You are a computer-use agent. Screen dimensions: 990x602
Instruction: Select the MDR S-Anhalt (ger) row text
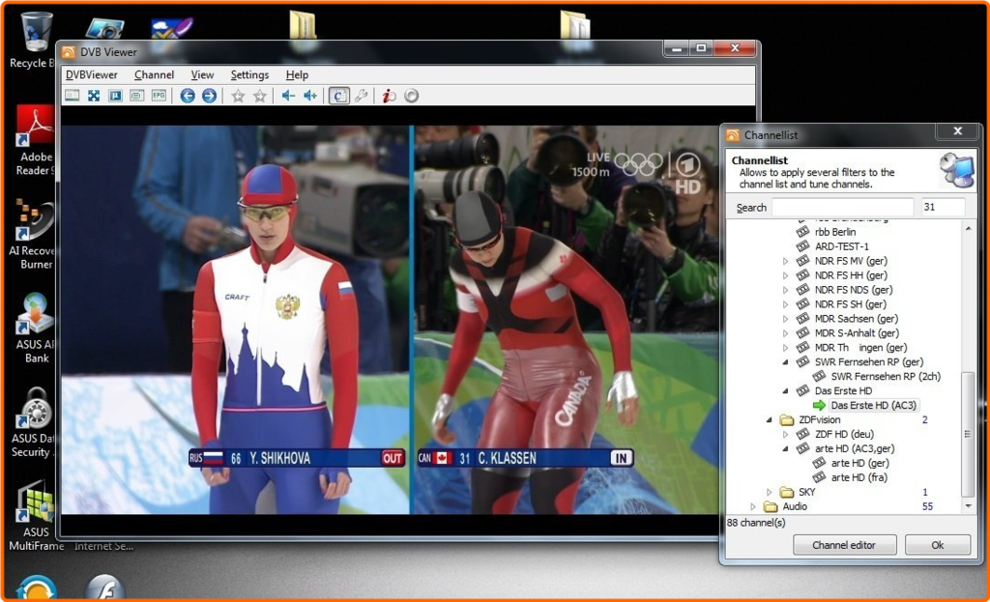857,333
